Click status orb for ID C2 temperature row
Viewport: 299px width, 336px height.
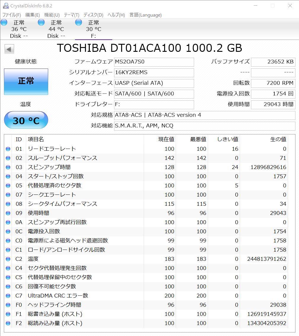(8, 259)
